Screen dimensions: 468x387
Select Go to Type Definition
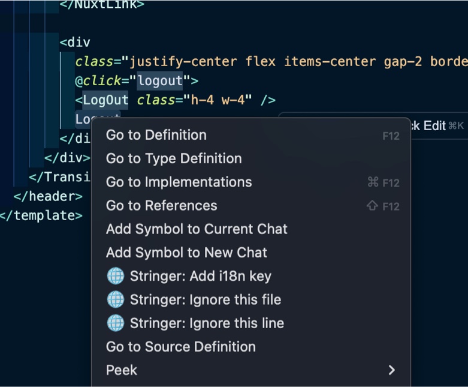(x=250, y=158)
